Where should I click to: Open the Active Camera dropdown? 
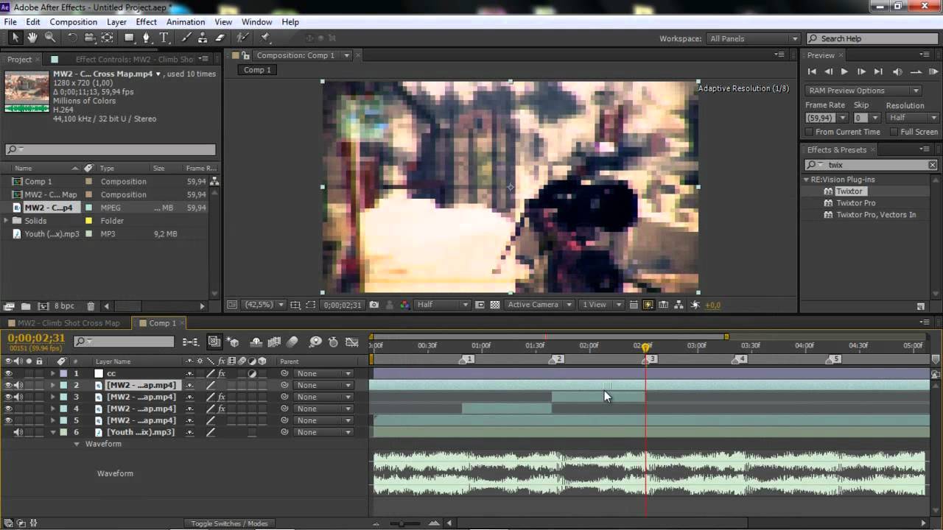(x=539, y=305)
